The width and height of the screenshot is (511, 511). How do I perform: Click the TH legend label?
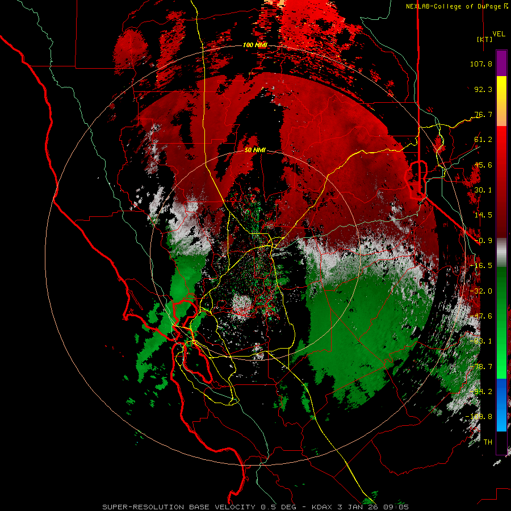point(488,442)
